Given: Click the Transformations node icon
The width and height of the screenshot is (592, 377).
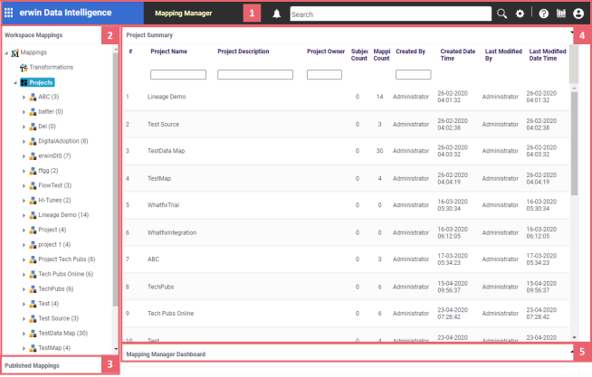Looking at the screenshot, I should 24,68.
